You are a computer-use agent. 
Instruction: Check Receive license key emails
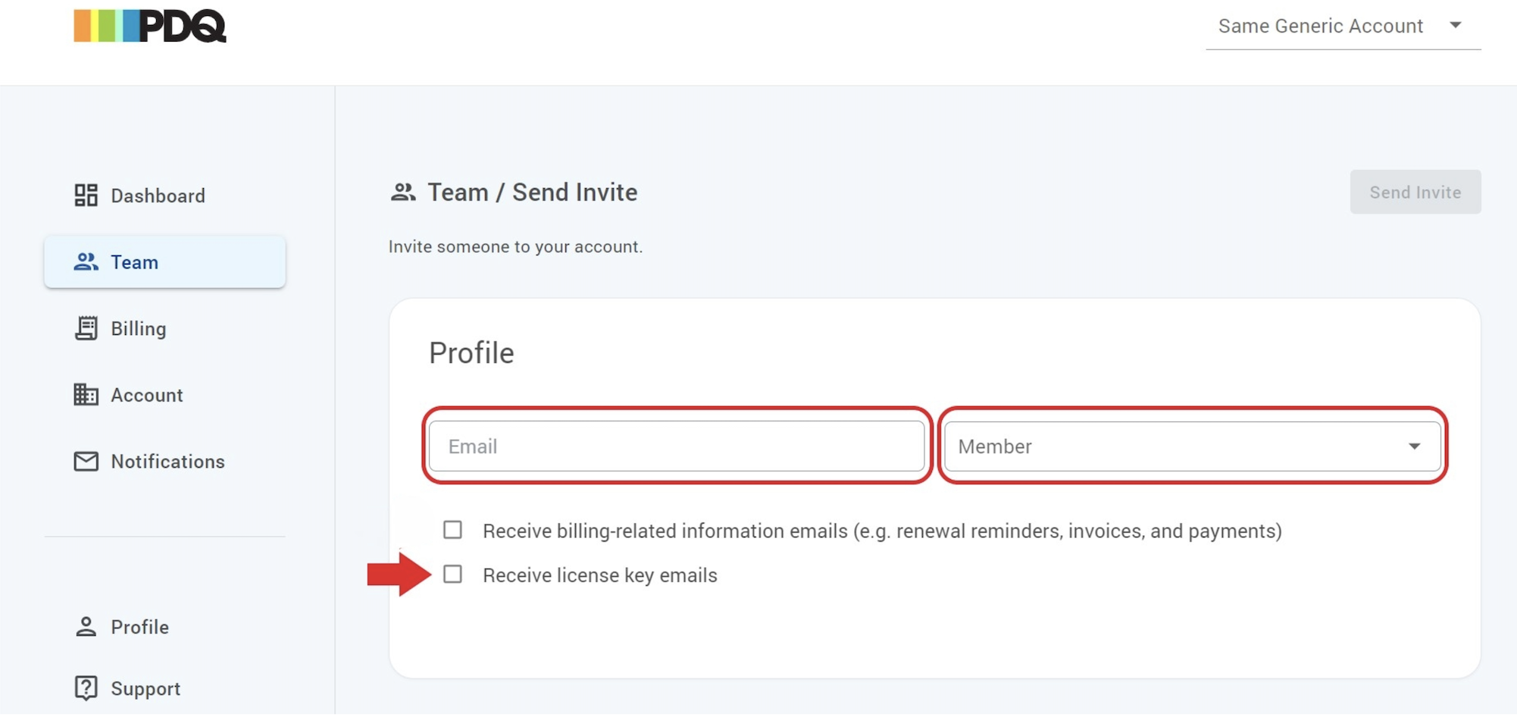(x=452, y=575)
